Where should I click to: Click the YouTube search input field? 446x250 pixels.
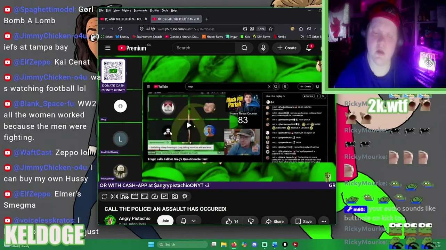click(204, 48)
